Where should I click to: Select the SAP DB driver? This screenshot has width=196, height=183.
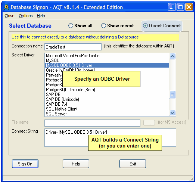click(107, 94)
